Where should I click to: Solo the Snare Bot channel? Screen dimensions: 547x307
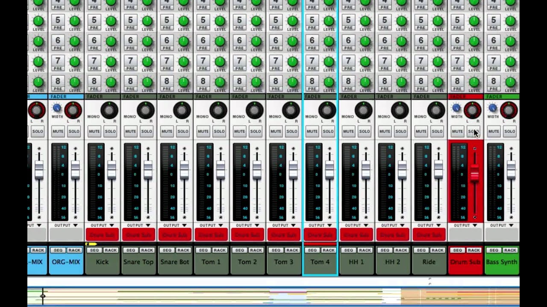[x=183, y=131]
